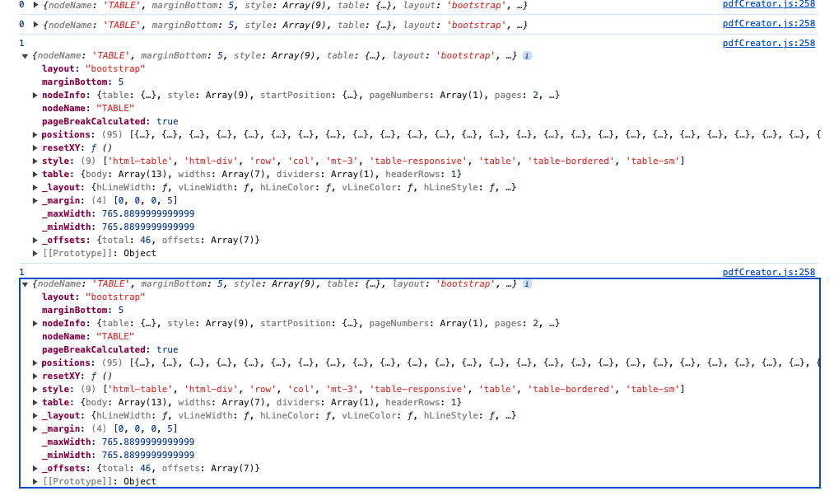Expand the topmost collapsed TABLE log entry

35,5
